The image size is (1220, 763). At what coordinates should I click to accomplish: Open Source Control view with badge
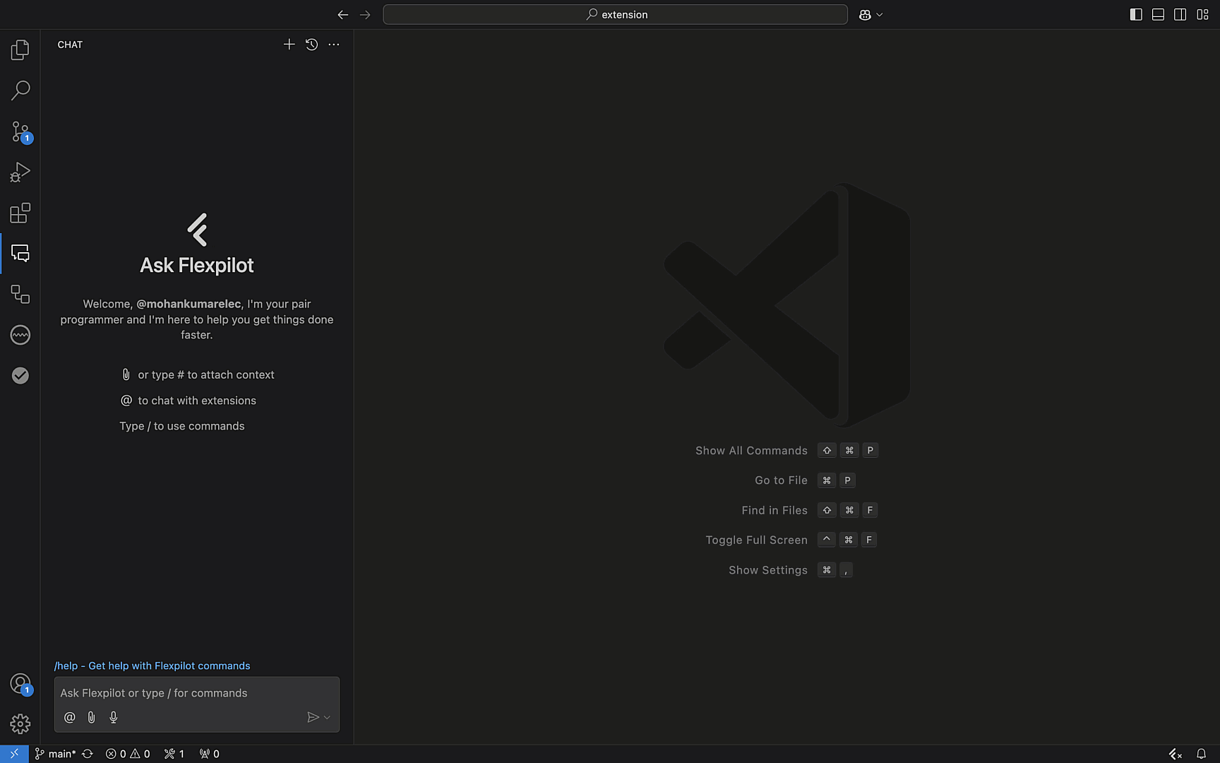pos(20,131)
